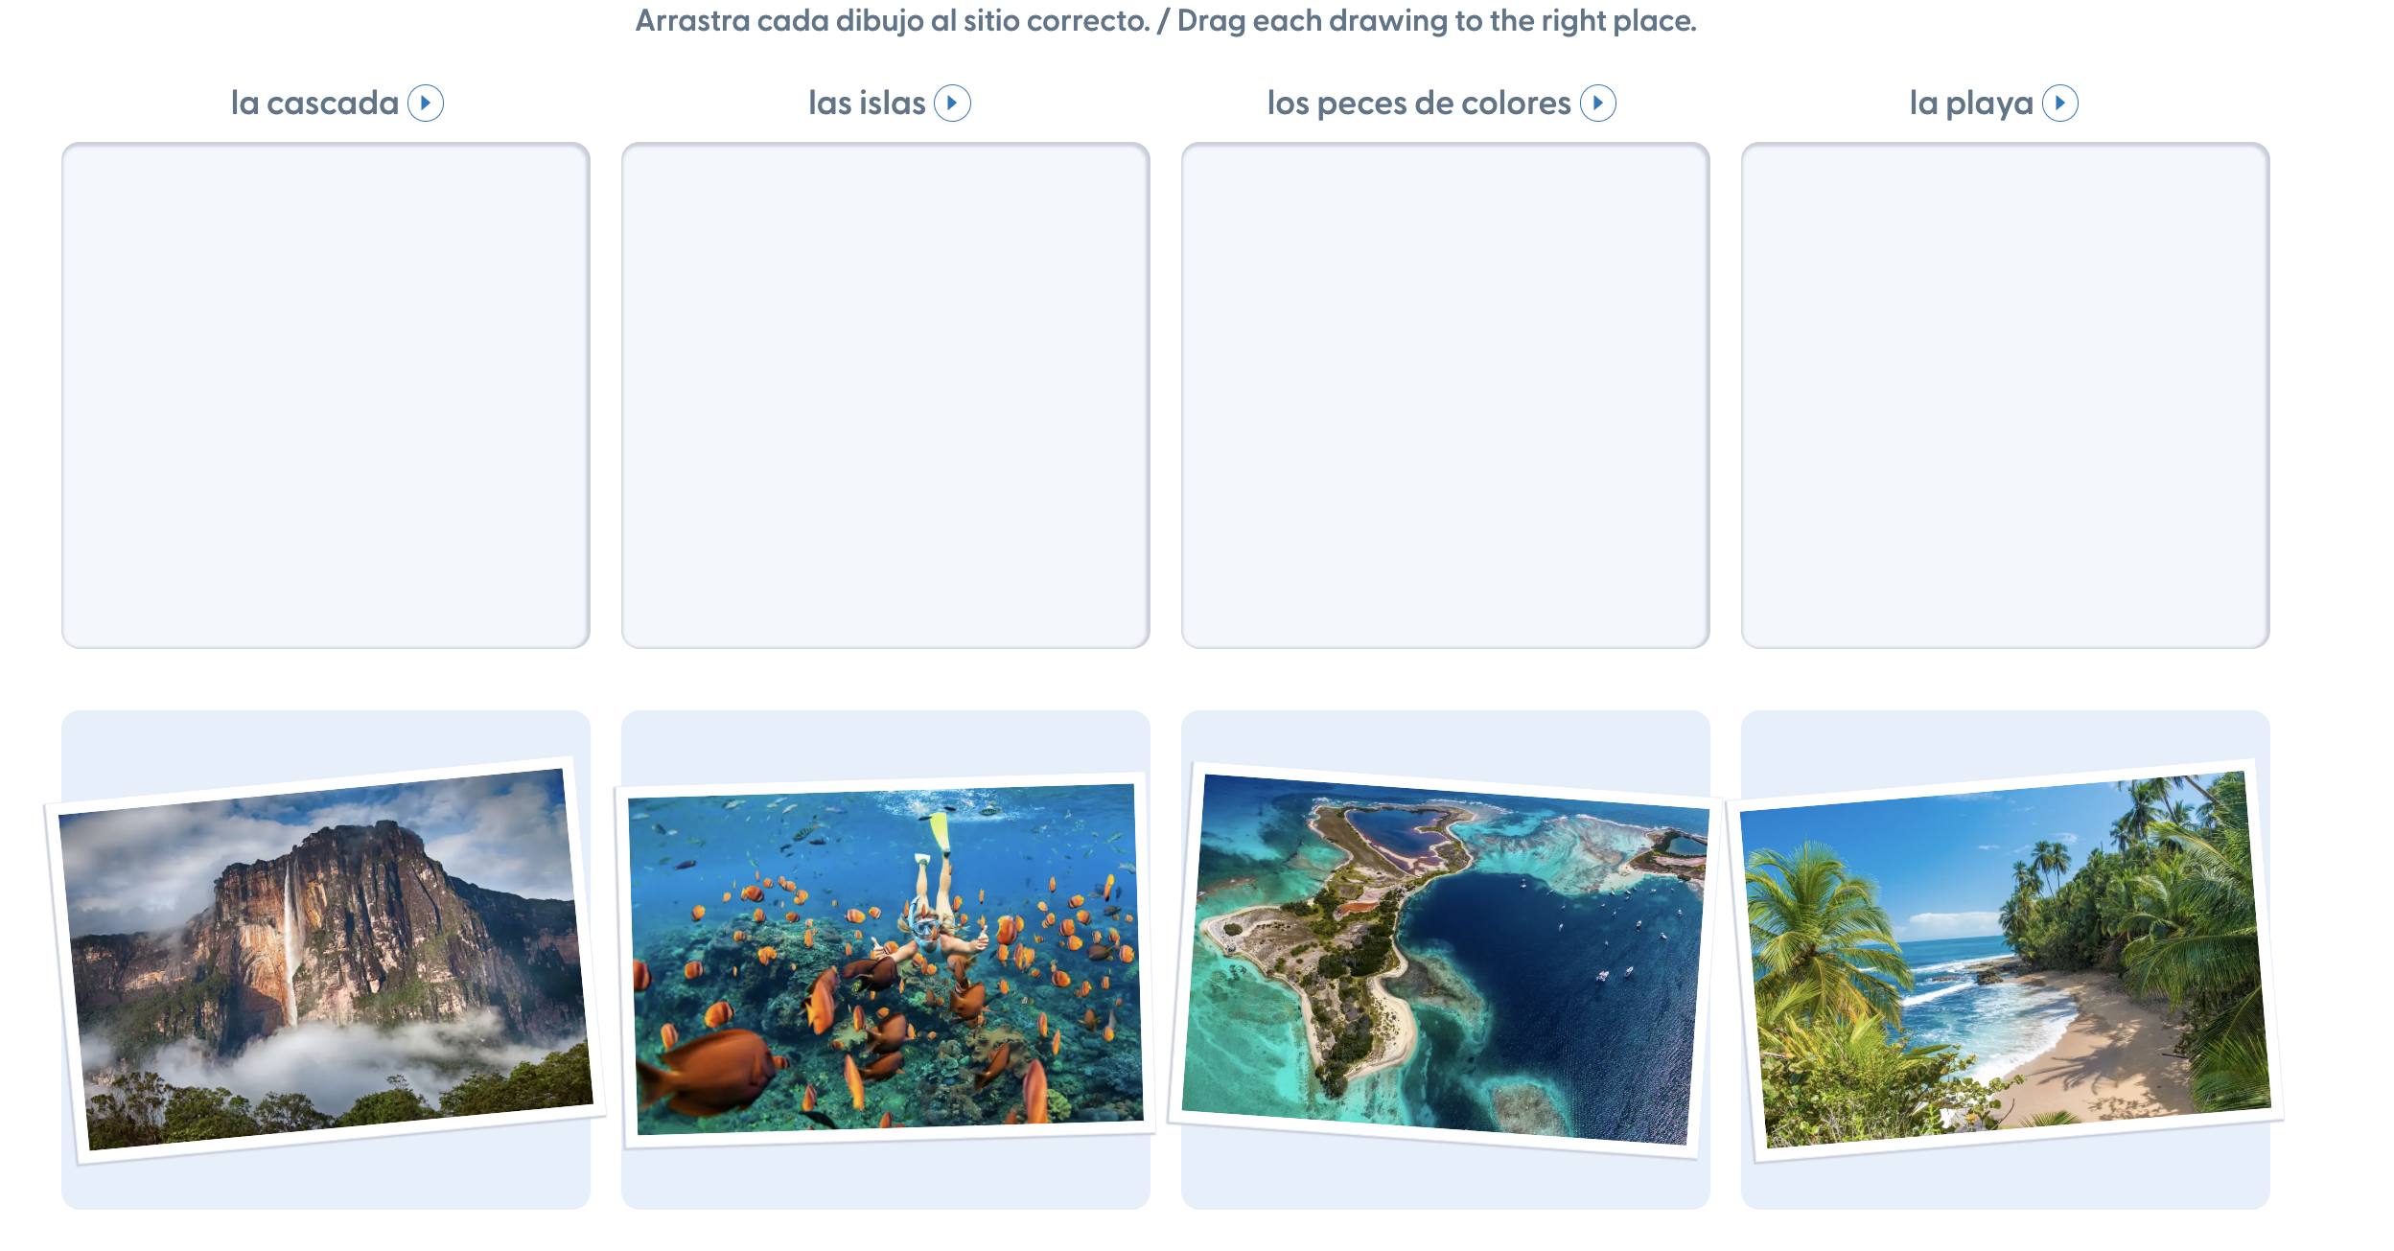Play audio for la cascada
Viewport: 2394px width, 1251px height.
coord(425,104)
